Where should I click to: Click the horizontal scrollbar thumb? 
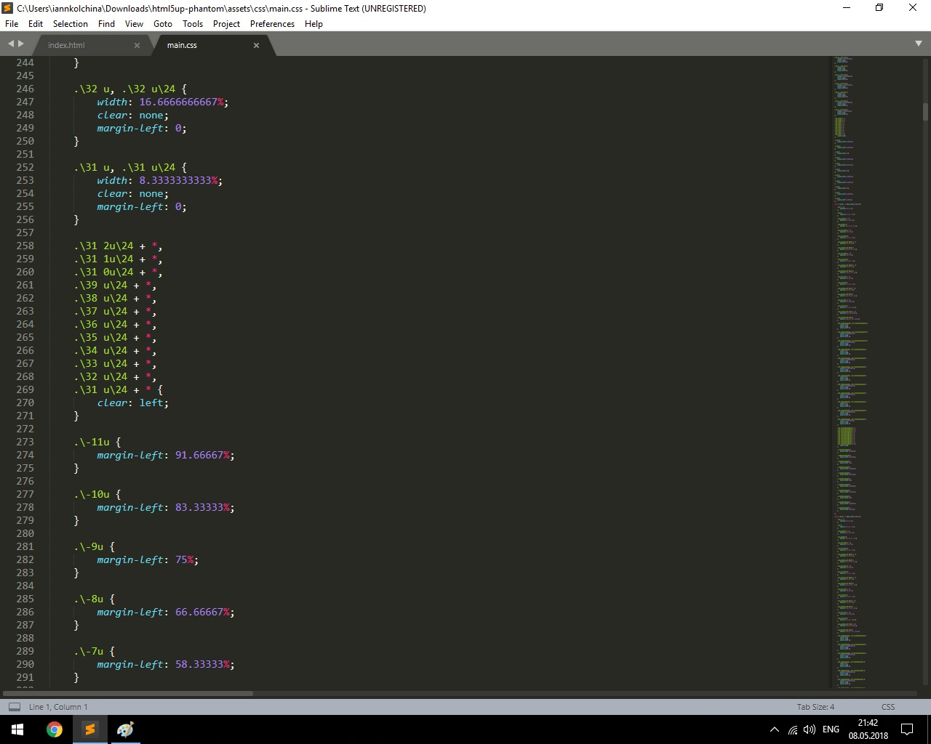[x=128, y=693]
